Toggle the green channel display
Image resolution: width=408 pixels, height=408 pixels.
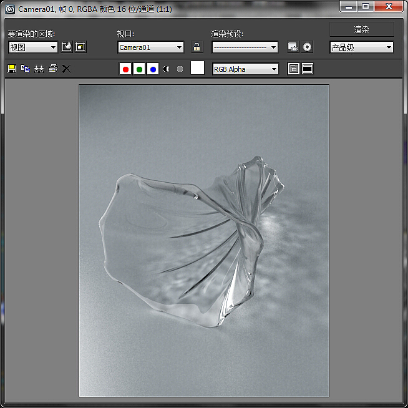click(139, 69)
